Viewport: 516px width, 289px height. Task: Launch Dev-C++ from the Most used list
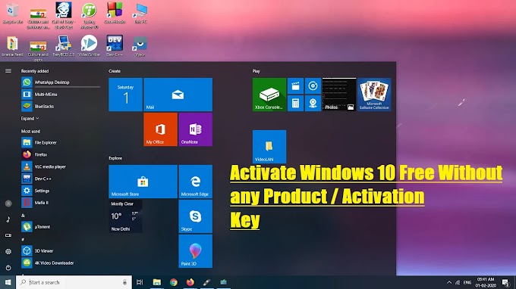pyautogui.click(x=61, y=179)
